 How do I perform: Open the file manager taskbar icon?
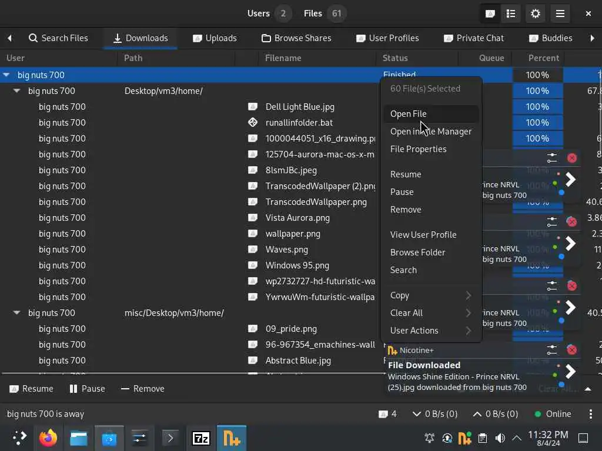[79, 438]
